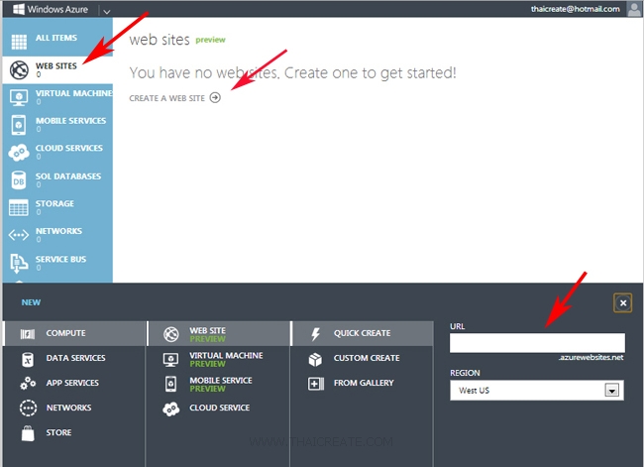Open the sidebar Networks arrows icon
This screenshot has width=644, height=467.
(x=19, y=235)
